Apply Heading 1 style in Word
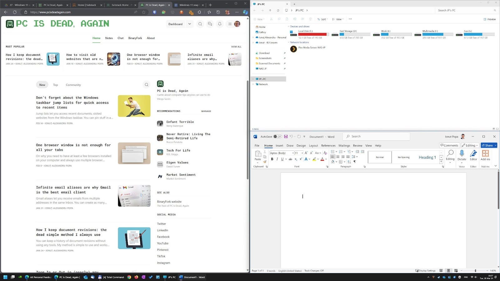The image size is (500, 281). tap(427, 157)
